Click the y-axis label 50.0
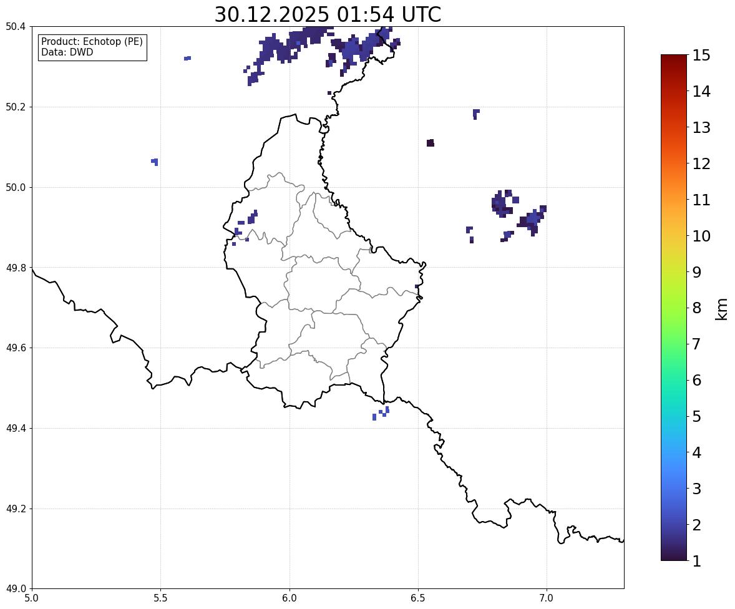The width and height of the screenshot is (735, 609). click(16, 188)
